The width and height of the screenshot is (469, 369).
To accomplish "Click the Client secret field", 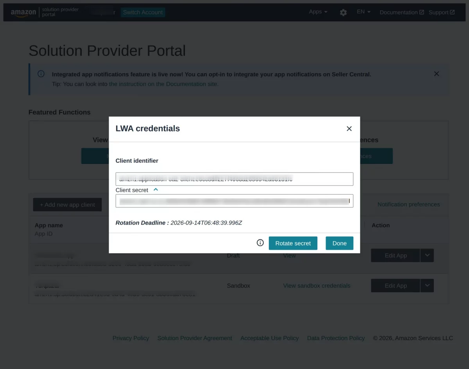I will point(234,201).
